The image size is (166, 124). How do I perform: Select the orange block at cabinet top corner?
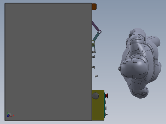(x=94, y=7)
